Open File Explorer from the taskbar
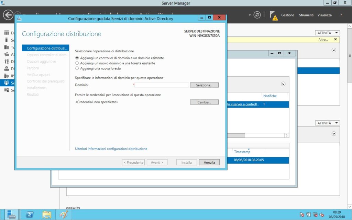Screen dimensions: 352x220 tap(47, 214)
